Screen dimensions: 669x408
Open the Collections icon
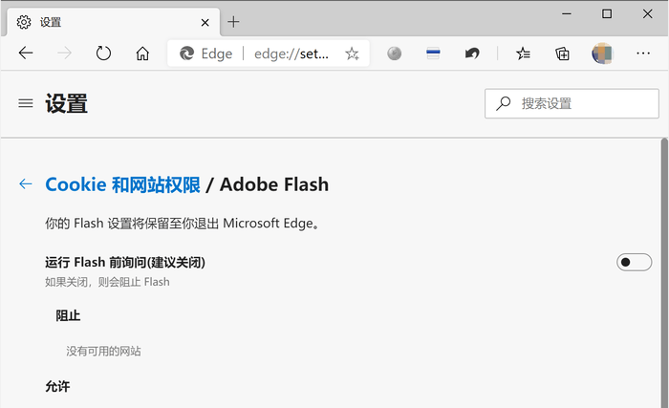[x=562, y=54]
